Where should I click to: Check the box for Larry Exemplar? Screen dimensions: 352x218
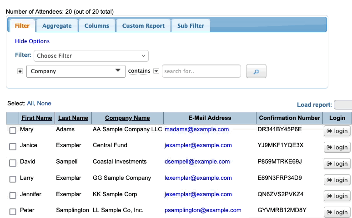click(13, 179)
